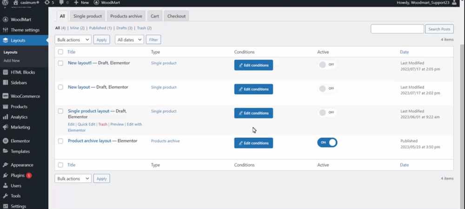
Task: Open WoodMart in the admin bar
Action: 107,2
